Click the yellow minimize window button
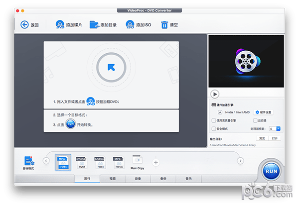 (x=23, y=11)
